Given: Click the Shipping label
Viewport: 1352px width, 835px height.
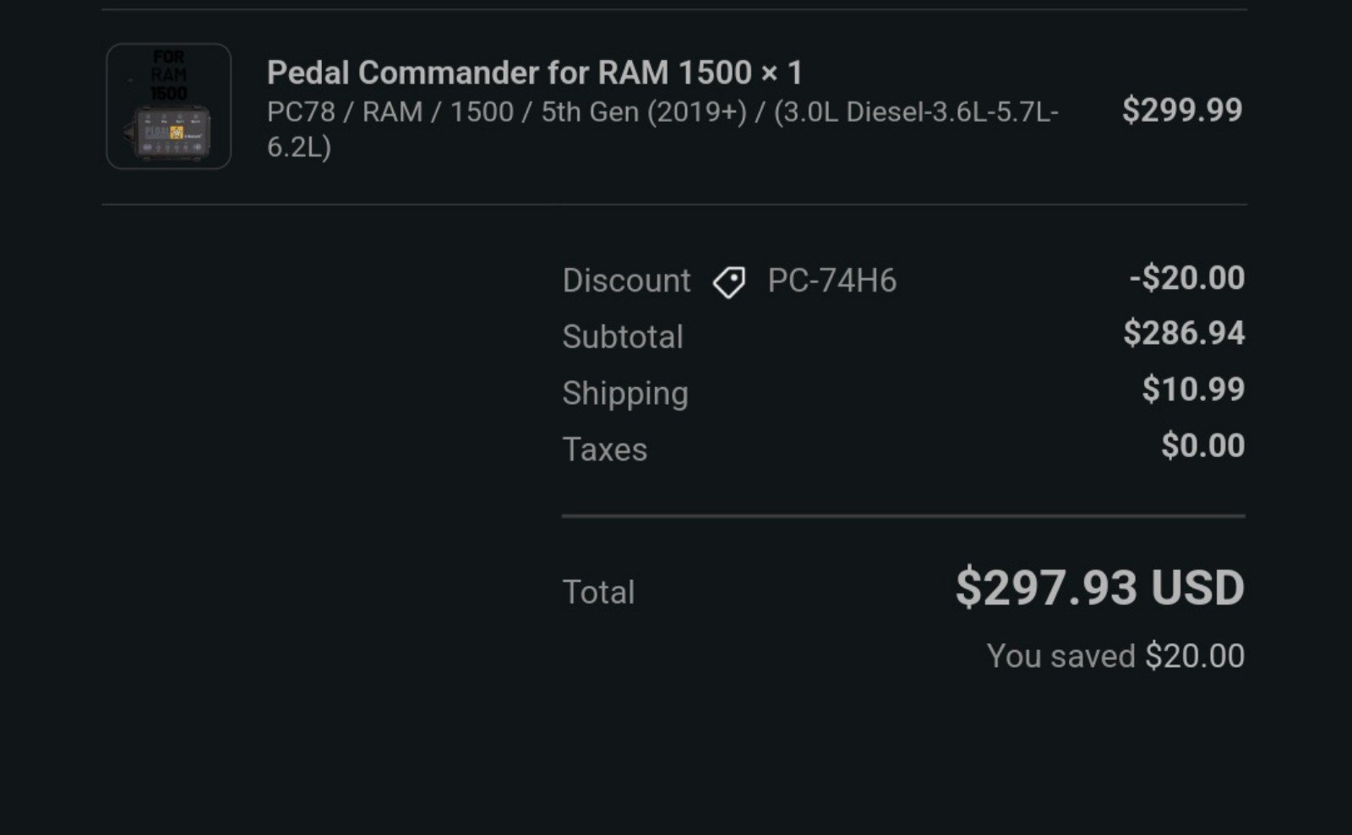Looking at the screenshot, I should click(x=625, y=394).
